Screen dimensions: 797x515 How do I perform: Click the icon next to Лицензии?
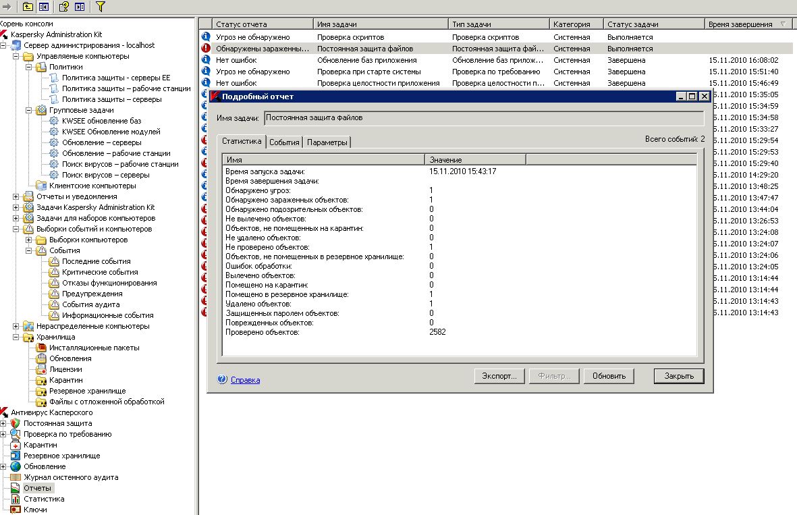click(41, 370)
